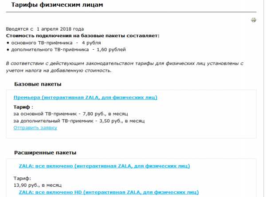Click the date 1 апреля 2018 года
Image resolution: width=266 pixels, height=197 pixels.
click(61, 29)
